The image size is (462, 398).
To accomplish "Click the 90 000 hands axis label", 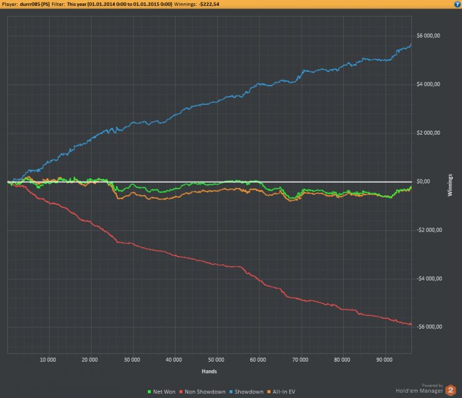I will (384, 360).
